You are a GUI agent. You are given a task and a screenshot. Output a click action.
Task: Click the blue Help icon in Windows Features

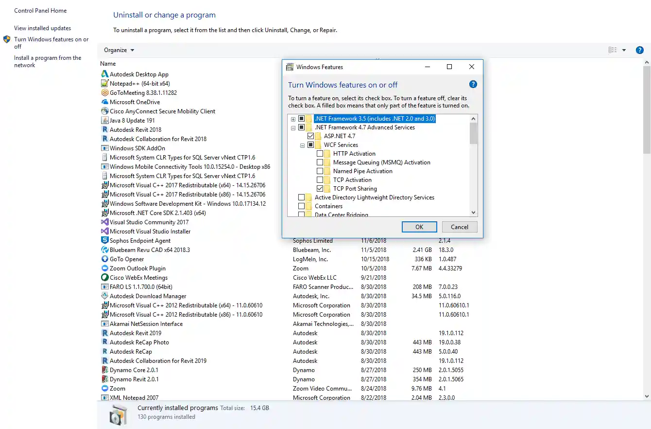473,84
